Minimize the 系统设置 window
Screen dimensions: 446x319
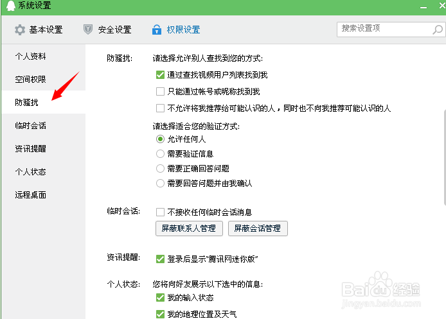[424, 6]
